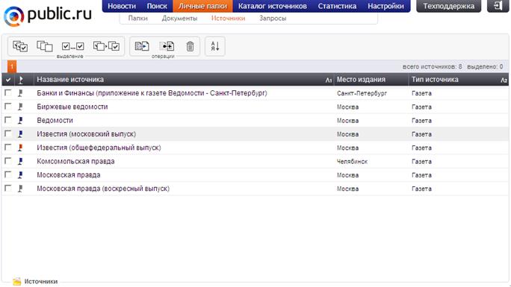Screen dimensions: 511x287
Task: Toggle the header select-all checkmark
Action: tap(8, 80)
